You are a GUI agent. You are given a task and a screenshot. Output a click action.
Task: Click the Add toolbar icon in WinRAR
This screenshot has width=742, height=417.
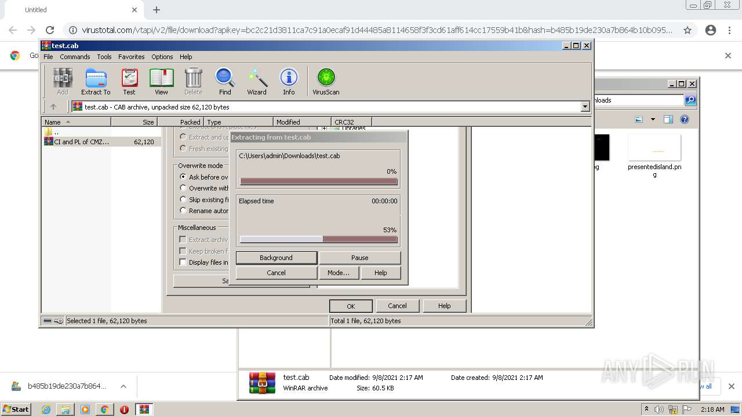tap(63, 81)
